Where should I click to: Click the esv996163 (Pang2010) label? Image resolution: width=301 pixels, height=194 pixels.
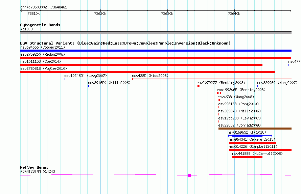238,104
